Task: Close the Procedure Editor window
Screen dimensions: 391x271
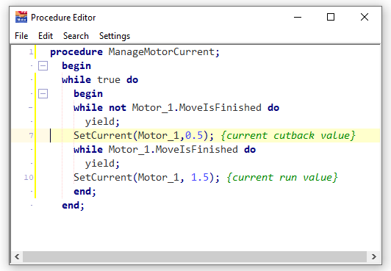Action: (365, 17)
